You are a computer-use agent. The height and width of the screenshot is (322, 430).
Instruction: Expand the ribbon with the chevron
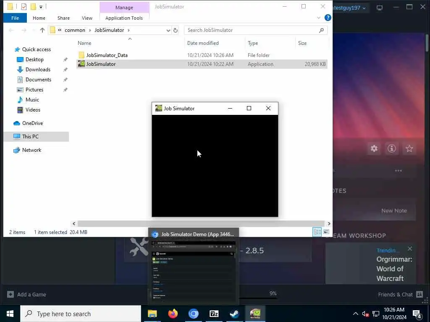point(319,18)
